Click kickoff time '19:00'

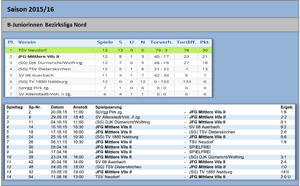tap(78, 172)
